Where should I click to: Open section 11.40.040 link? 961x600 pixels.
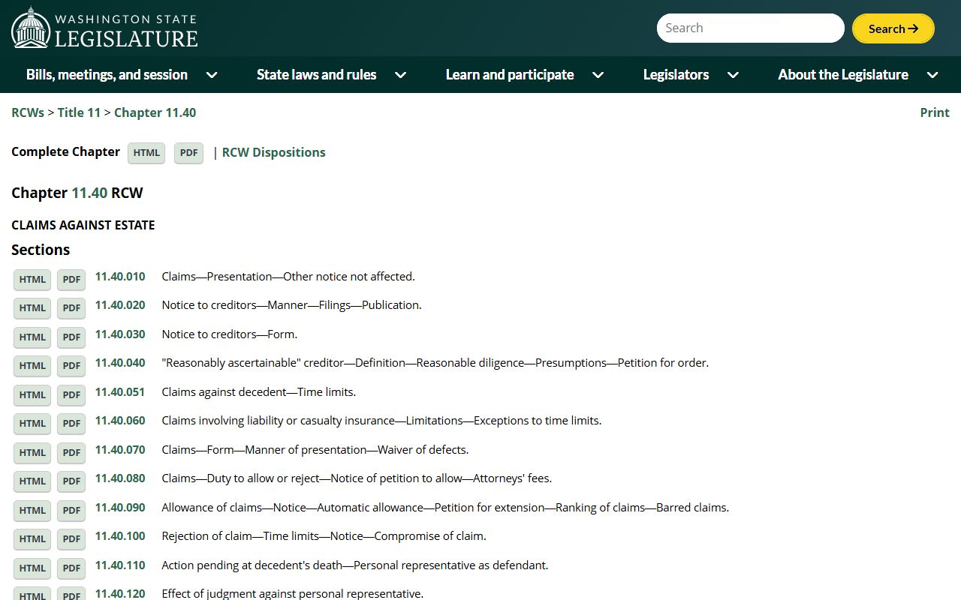tap(120, 362)
